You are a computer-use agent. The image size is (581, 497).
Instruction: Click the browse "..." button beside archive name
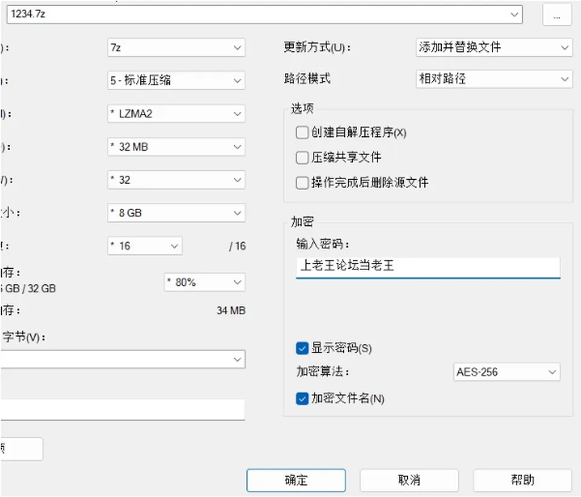click(x=557, y=15)
